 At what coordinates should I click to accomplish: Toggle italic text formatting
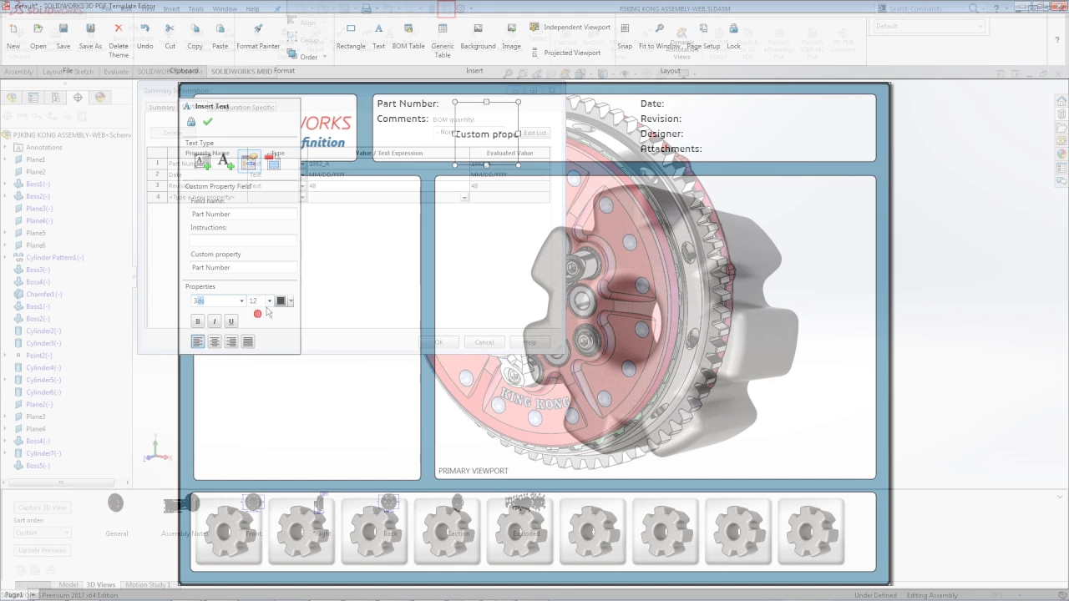[215, 321]
